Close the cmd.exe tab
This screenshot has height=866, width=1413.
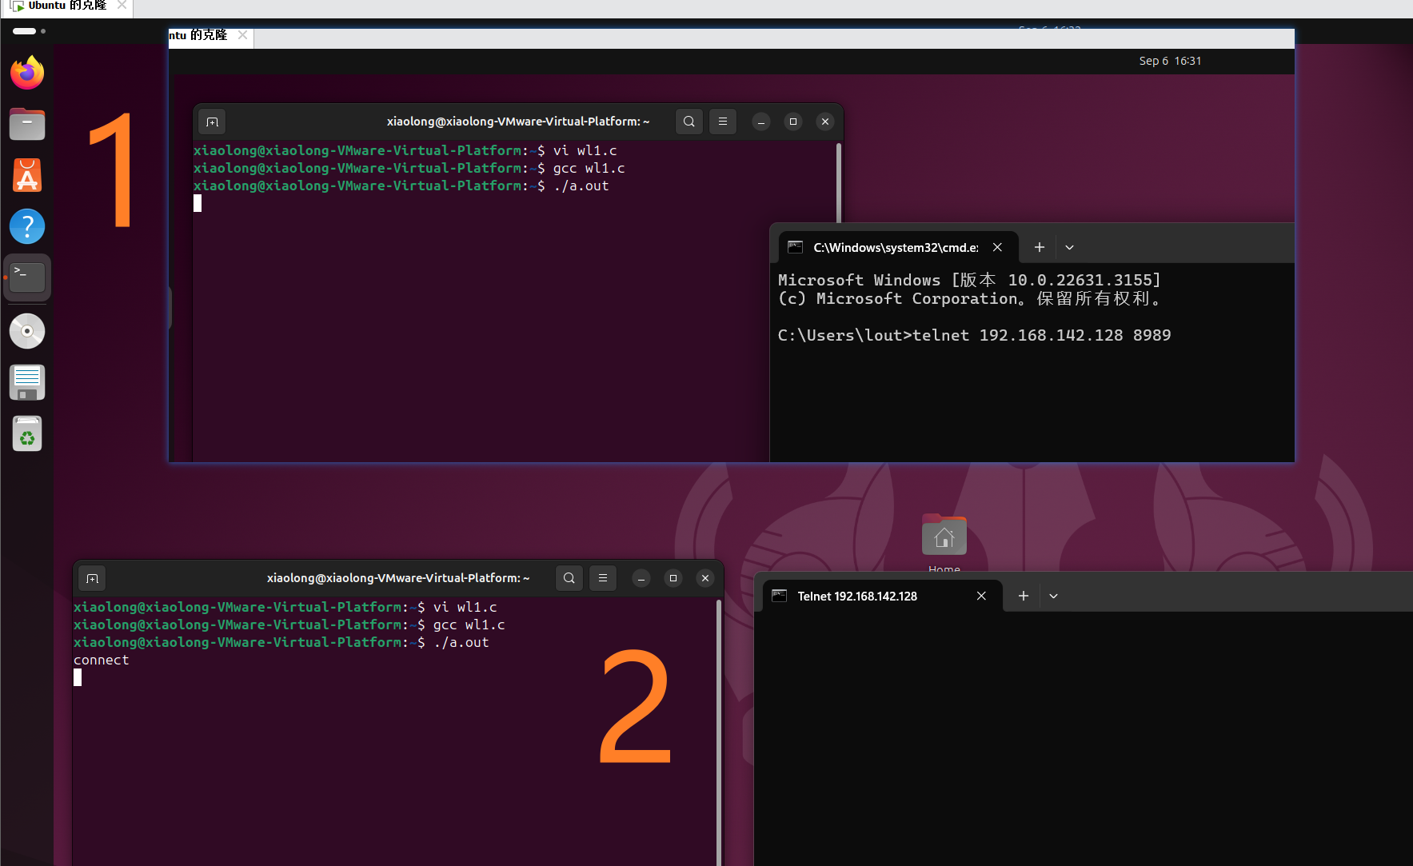pyautogui.click(x=997, y=248)
